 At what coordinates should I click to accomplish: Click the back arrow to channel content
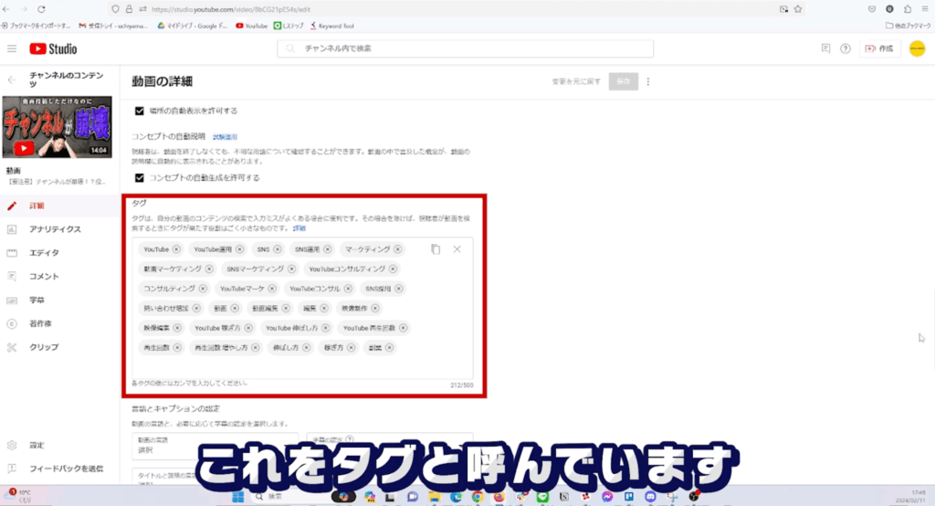click(12, 79)
